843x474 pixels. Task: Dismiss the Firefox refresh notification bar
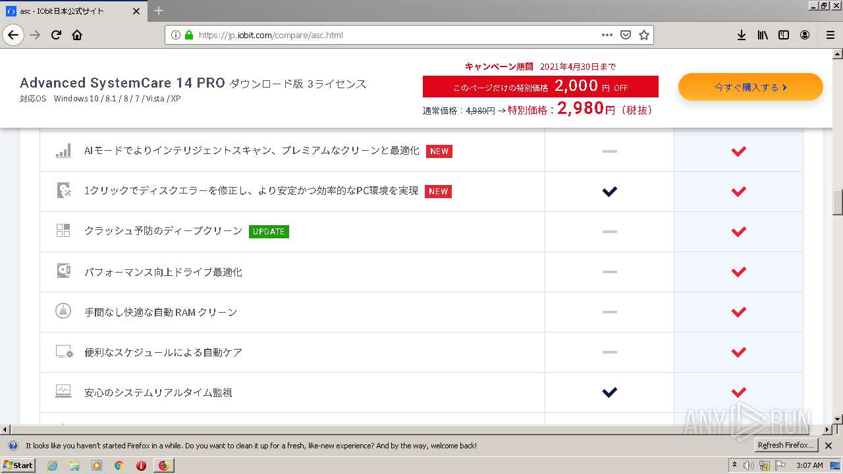pyautogui.click(x=829, y=446)
